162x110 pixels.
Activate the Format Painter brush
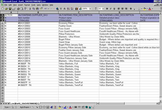pyautogui.click(x=41, y=9)
